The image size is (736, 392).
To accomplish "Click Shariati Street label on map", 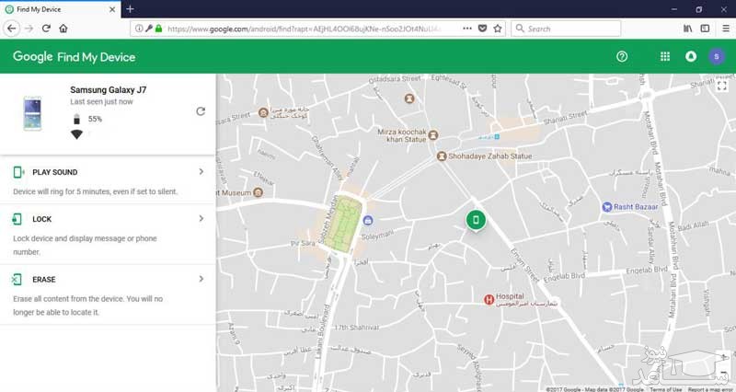I will click(565, 118).
